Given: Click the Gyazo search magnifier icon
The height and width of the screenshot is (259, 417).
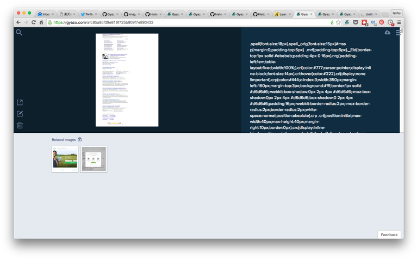Looking at the screenshot, I should 19,33.
